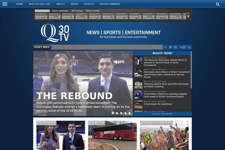This screenshot has height=150, width=225.
Task: Select fourth slideshow dot indicator
Action: point(125,113)
